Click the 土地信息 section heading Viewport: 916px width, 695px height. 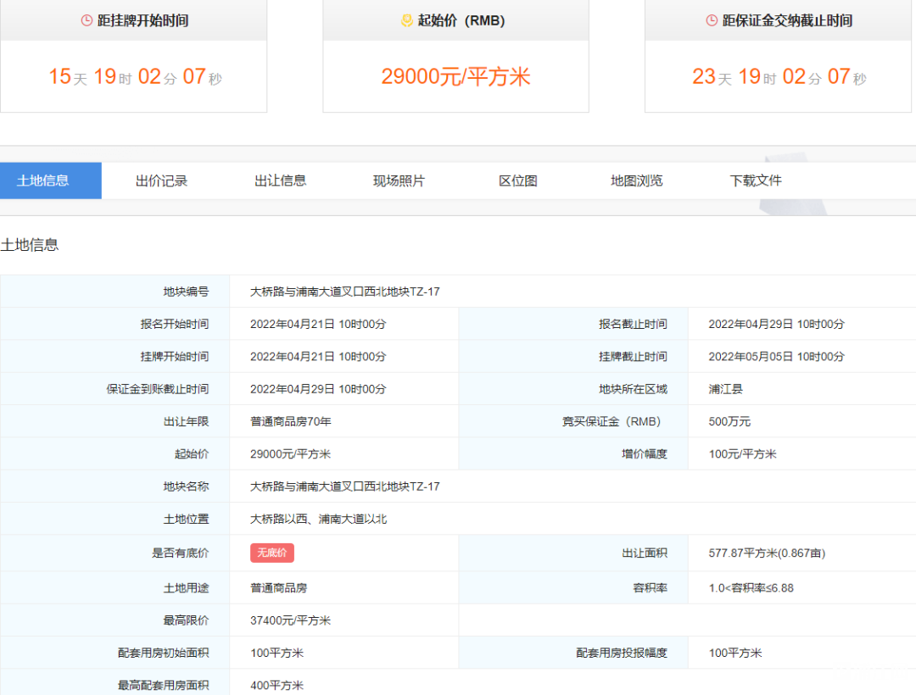tap(30, 245)
